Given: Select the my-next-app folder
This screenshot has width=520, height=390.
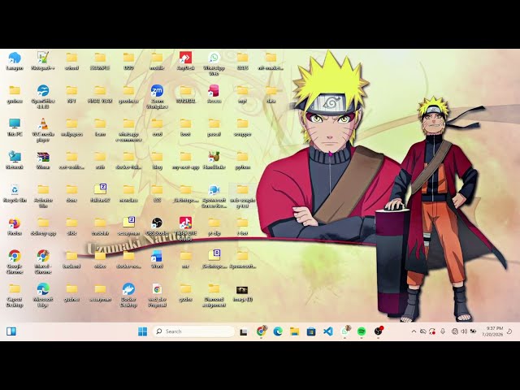Looking at the screenshot, I should (185, 160).
